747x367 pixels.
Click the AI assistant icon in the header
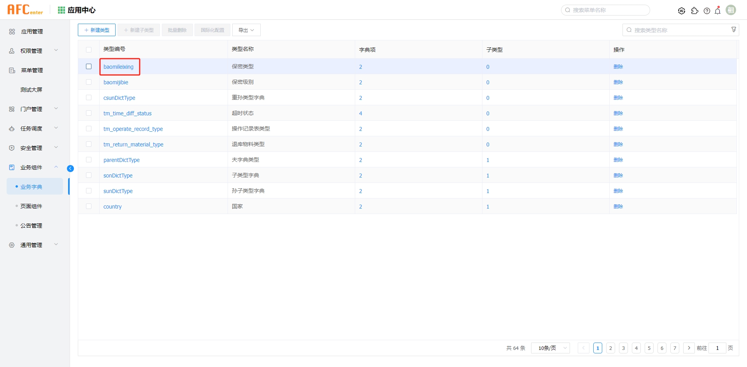click(682, 11)
